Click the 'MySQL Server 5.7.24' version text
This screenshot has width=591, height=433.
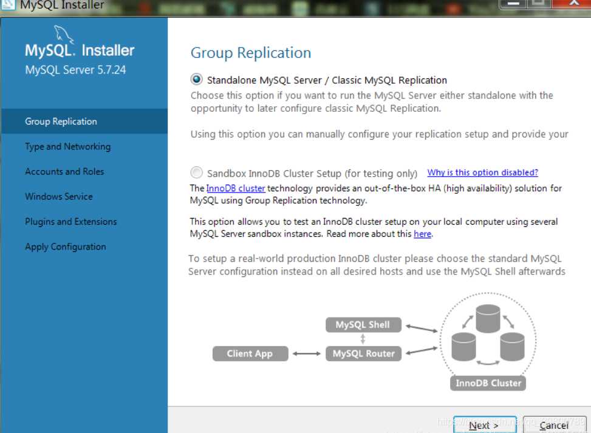(x=75, y=70)
